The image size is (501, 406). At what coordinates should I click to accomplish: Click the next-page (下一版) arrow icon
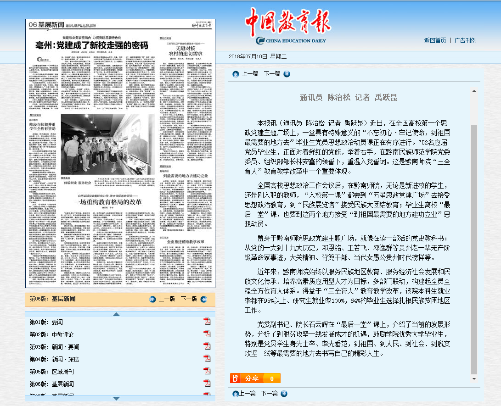(x=204, y=300)
